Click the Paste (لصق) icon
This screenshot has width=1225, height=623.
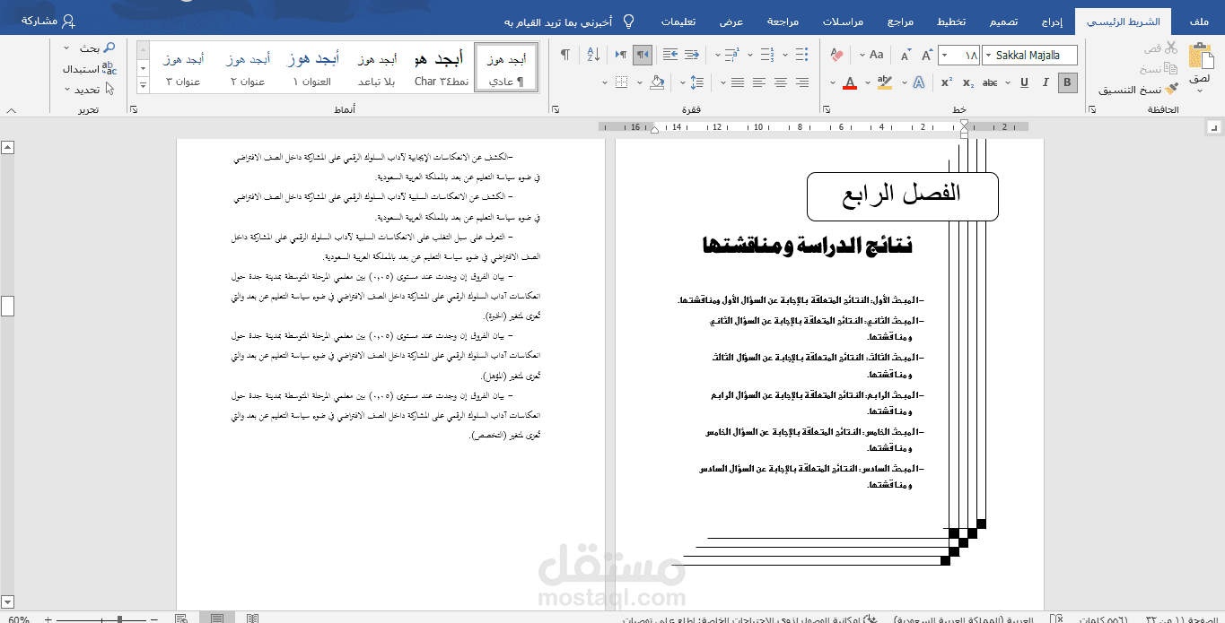click(x=1200, y=57)
